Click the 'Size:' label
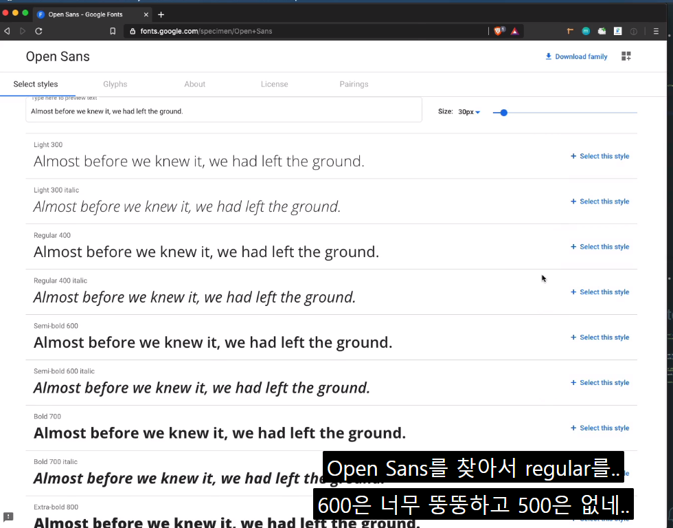The width and height of the screenshot is (673, 528). [446, 111]
